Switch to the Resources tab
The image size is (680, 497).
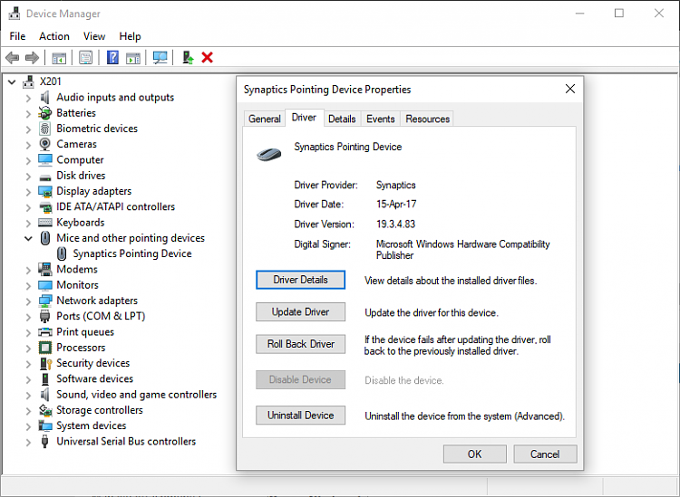428,119
